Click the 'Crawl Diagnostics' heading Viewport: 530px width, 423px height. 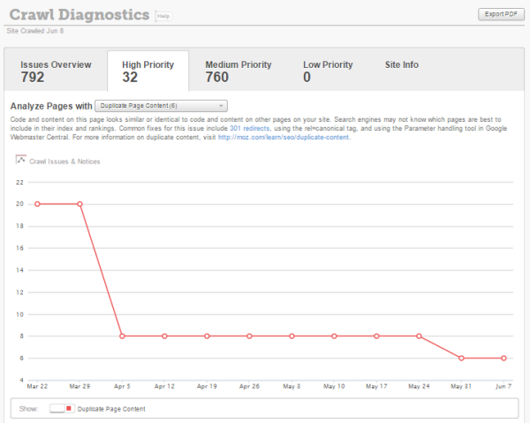[x=79, y=15]
